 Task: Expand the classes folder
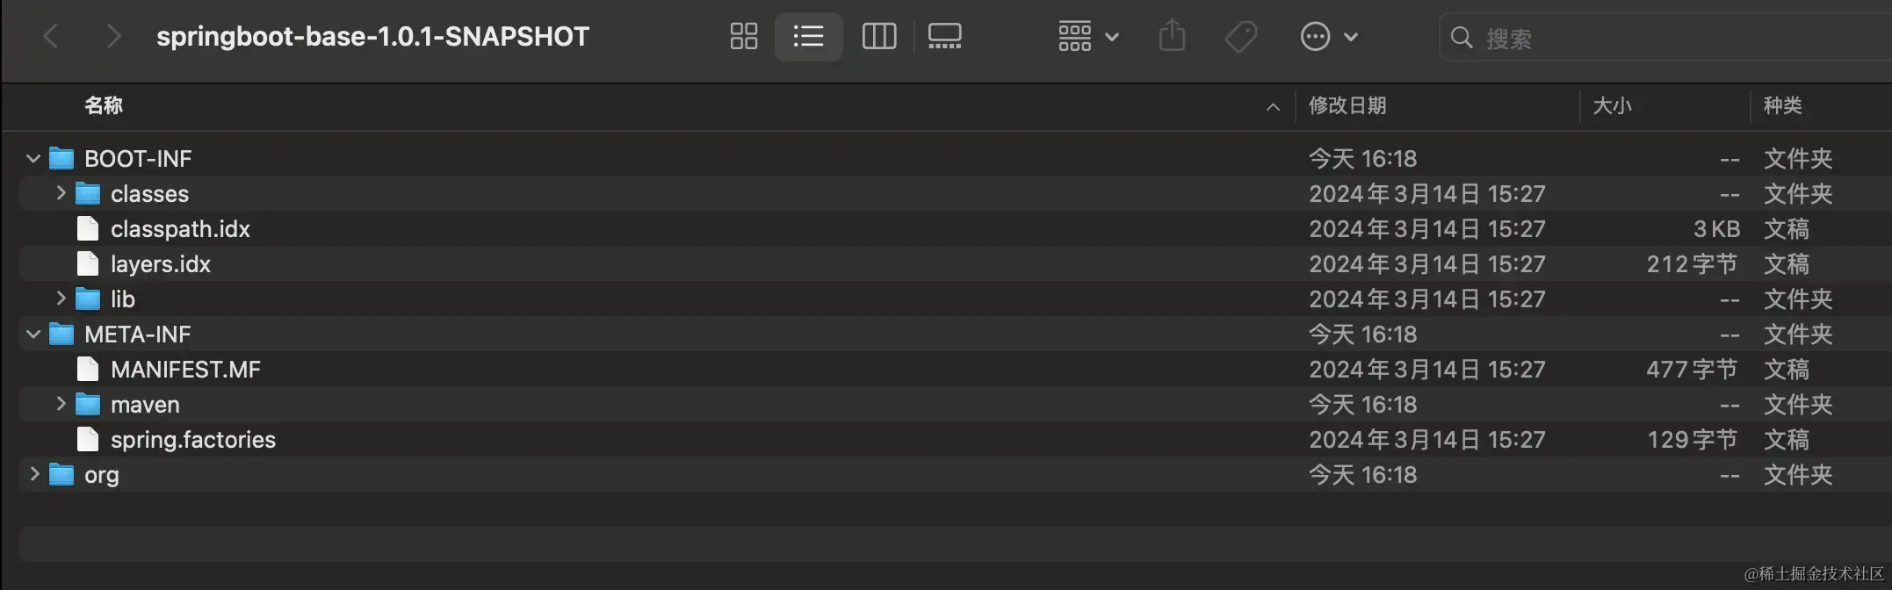click(x=61, y=193)
